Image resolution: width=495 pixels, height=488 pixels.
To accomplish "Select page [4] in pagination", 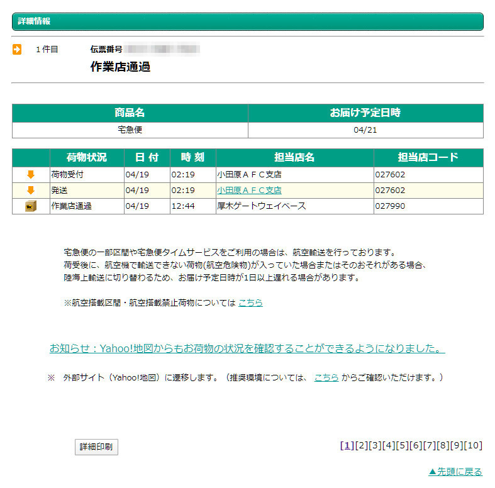I will coord(389,446).
